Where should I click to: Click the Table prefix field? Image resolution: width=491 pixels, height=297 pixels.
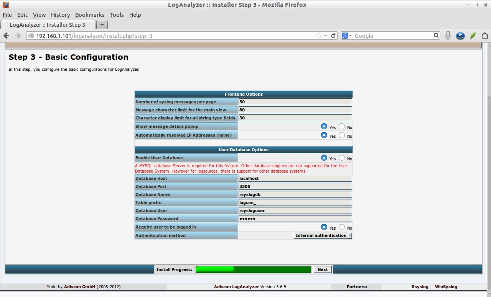coord(295,202)
